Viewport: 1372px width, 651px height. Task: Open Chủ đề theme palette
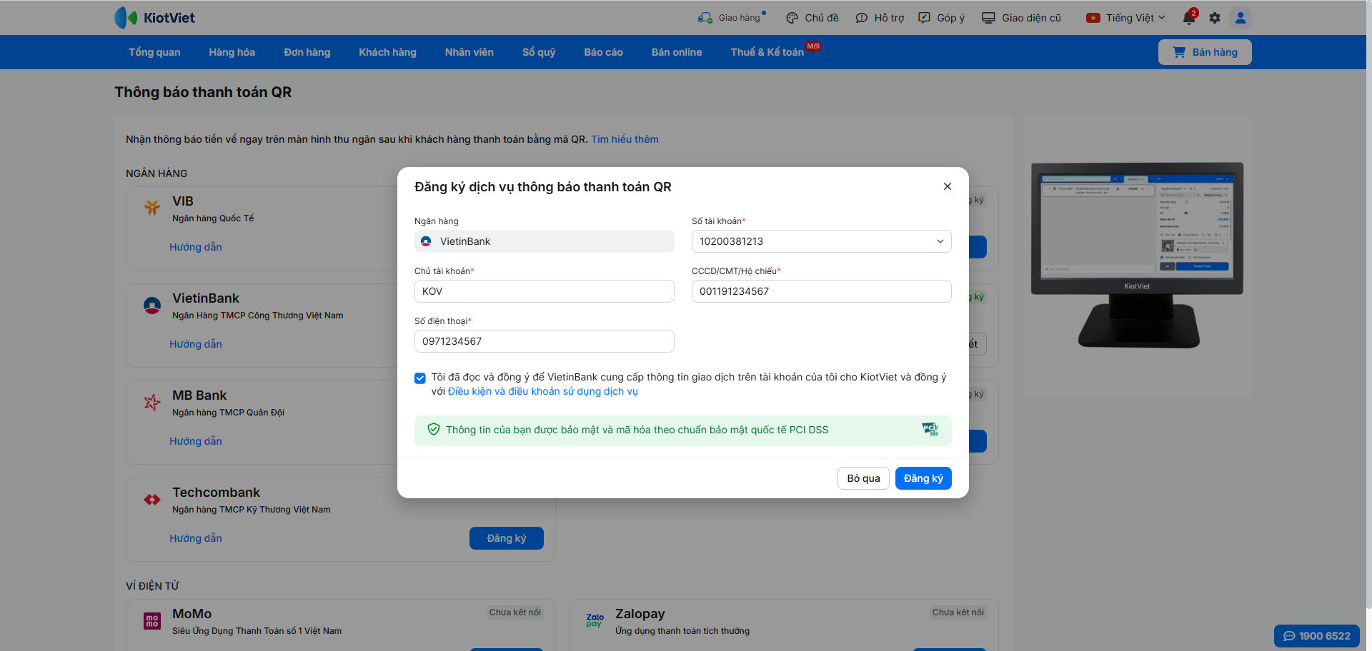click(812, 18)
